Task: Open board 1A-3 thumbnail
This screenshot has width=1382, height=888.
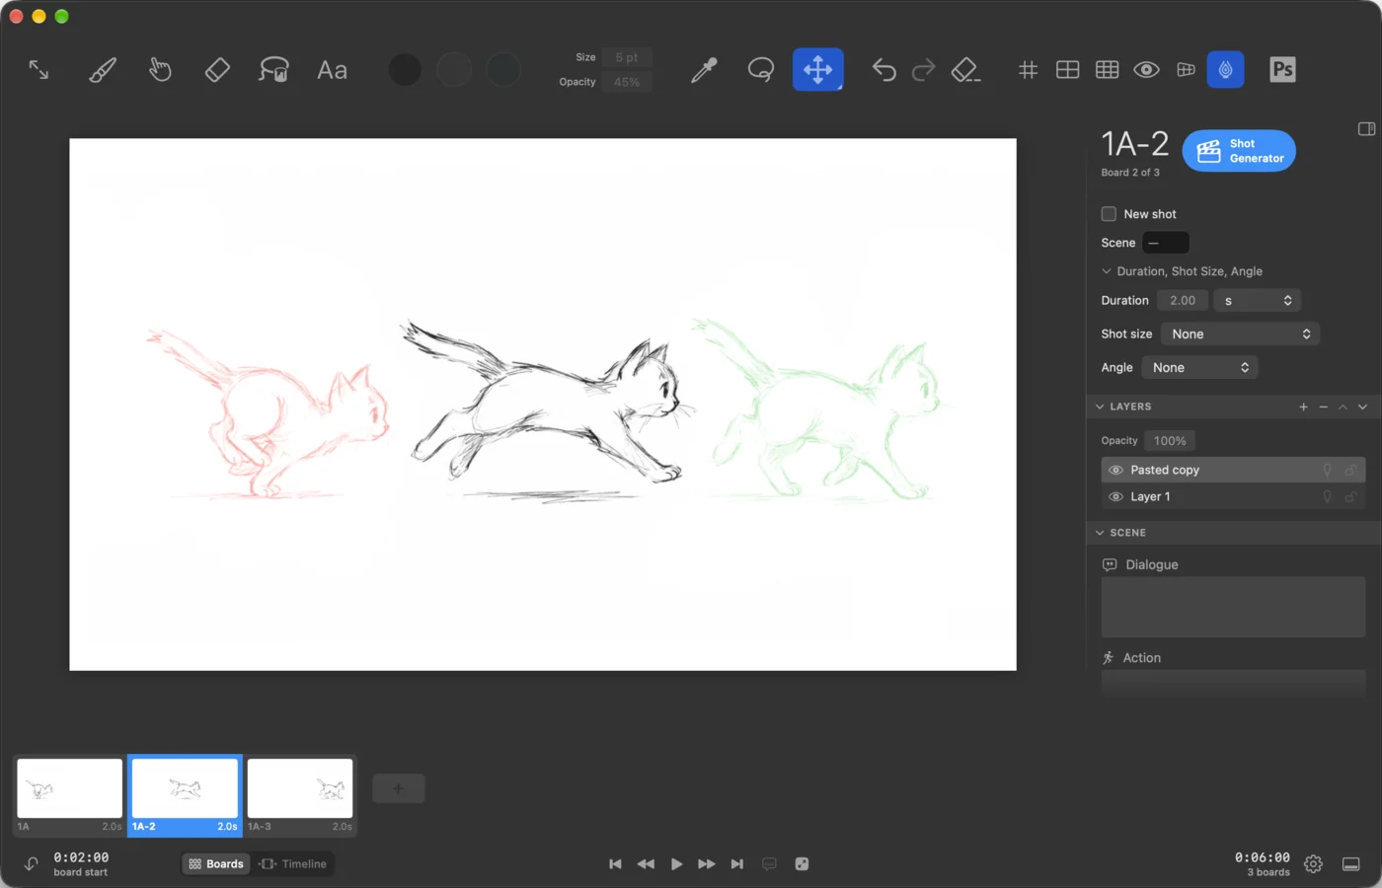Action: point(300,788)
